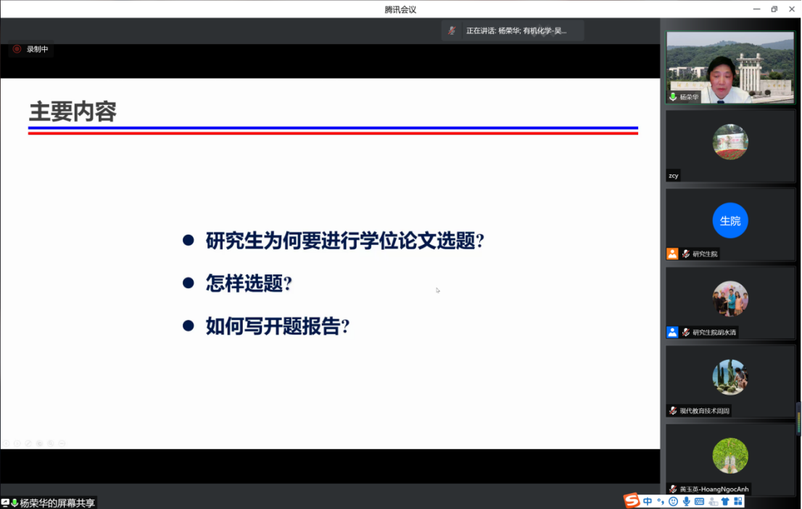Click the red recording indicator icon
Viewport: 802px width, 509px height.
17,49
